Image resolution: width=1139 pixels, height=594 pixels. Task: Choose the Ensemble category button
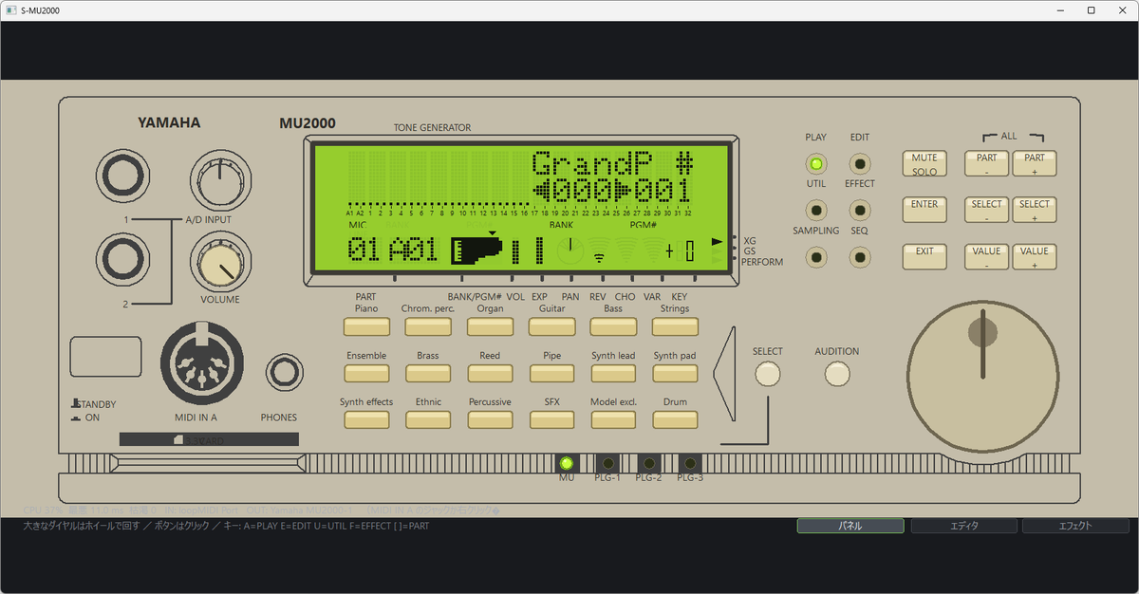[366, 373]
